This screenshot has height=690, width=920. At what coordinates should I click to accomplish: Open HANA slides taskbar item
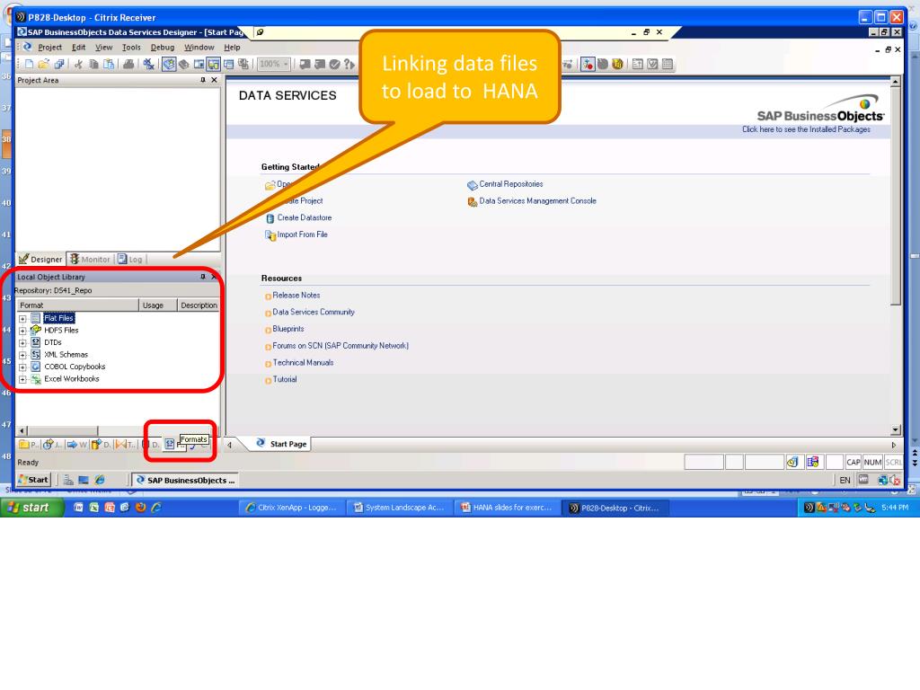point(507,509)
